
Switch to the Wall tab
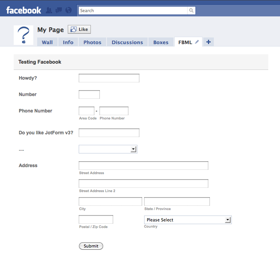click(47, 42)
